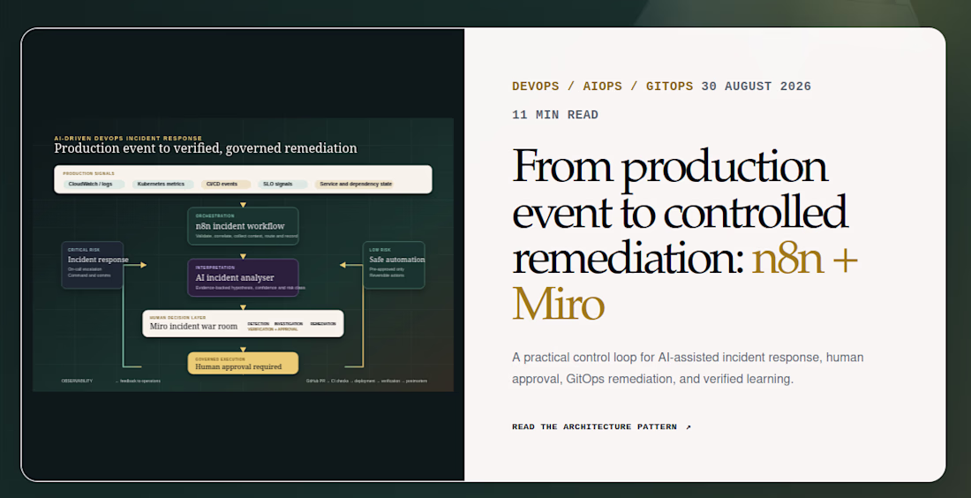Screen dimensions: 971x498
Task: Click the 'Service and dependency state' chip
Action: 355,184
